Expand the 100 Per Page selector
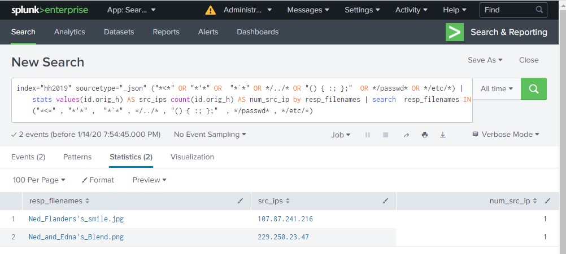The image size is (566, 254). pyautogui.click(x=39, y=180)
